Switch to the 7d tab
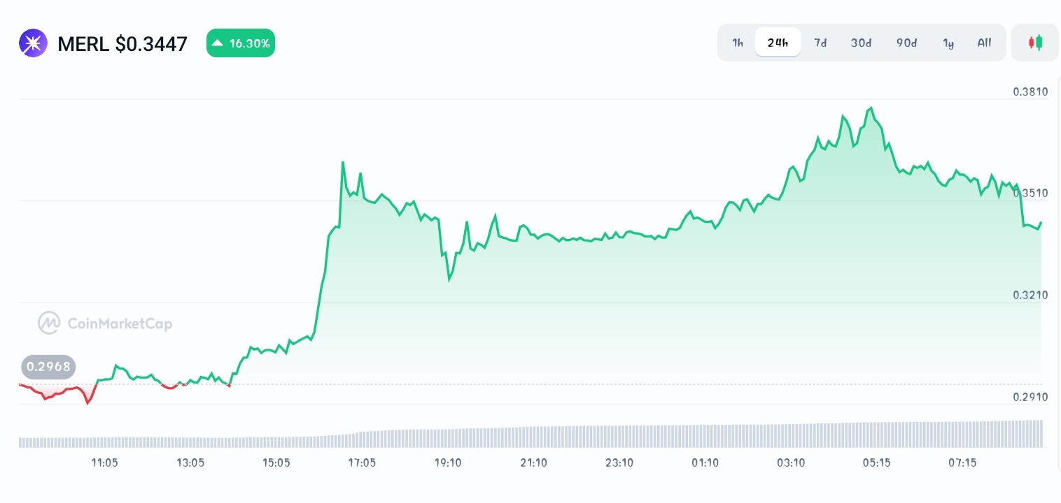This screenshot has height=503, width=1061. (820, 43)
